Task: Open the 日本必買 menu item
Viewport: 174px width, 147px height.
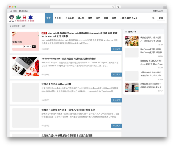Action: coord(70,18)
